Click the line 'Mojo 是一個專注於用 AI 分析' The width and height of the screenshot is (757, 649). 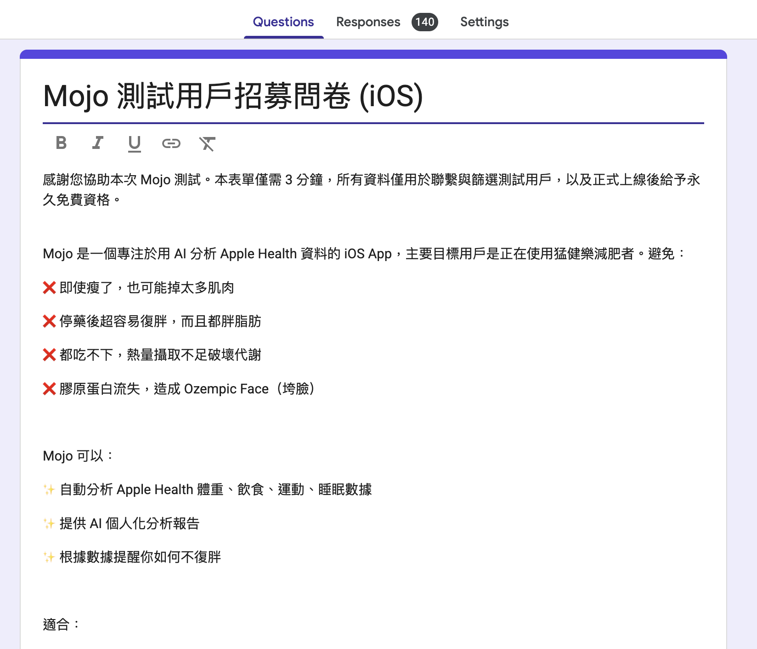tap(364, 253)
